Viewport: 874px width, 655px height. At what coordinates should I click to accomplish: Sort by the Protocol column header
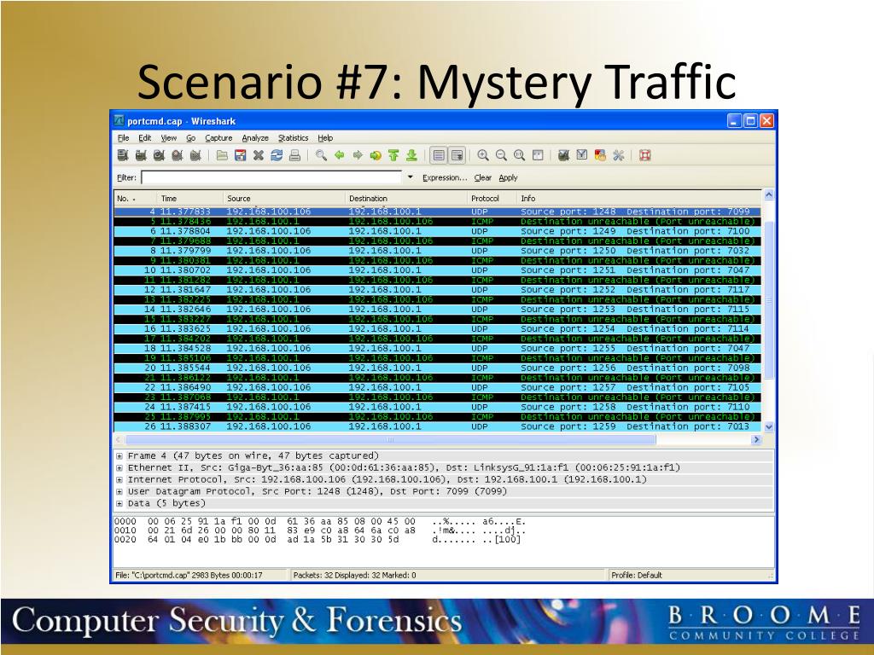point(492,198)
